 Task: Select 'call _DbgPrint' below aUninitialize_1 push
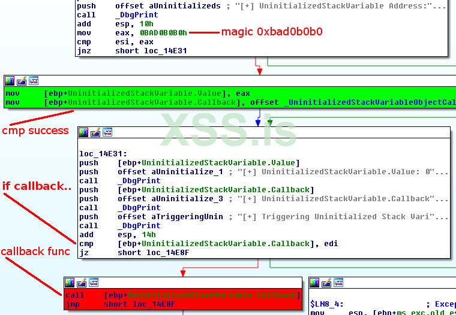tap(120, 181)
